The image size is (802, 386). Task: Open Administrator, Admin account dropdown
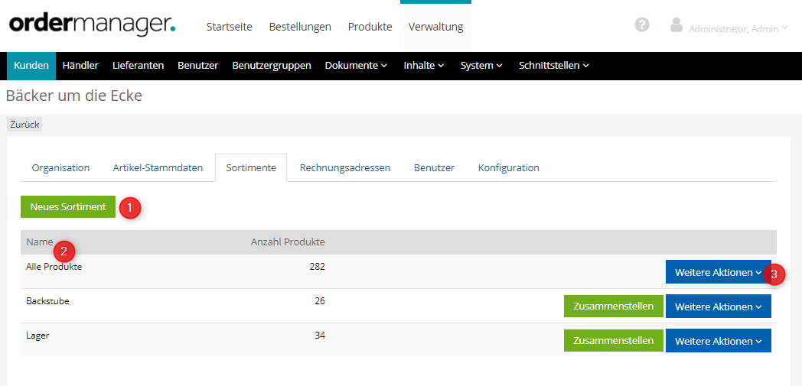click(738, 28)
